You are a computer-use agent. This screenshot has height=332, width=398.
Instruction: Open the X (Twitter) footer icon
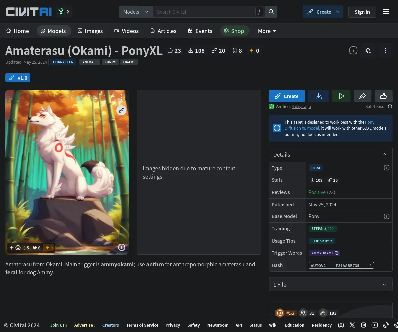352,325
